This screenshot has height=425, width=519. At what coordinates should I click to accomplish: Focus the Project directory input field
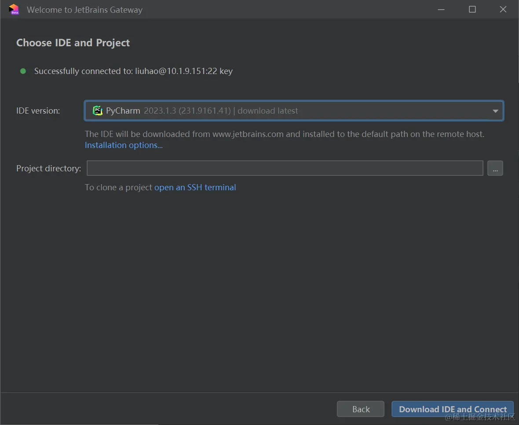(x=285, y=168)
